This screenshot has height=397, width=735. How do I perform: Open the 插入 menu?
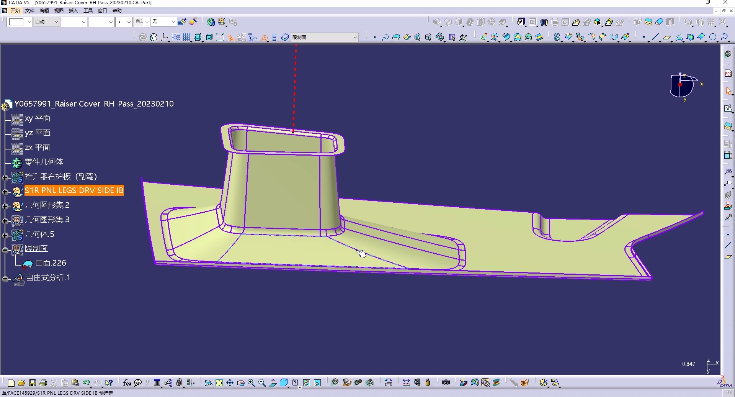(73, 11)
